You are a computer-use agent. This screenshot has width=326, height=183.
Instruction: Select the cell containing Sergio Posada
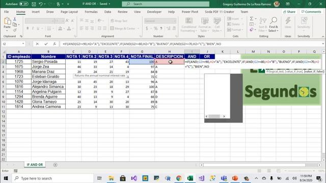pyautogui.click(x=48, y=62)
